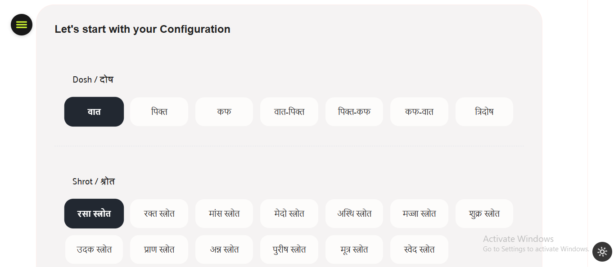Choose the अस्थि स्त्रोत shrot button
Viewport: 614px width, 267px height.
[354, 214]
